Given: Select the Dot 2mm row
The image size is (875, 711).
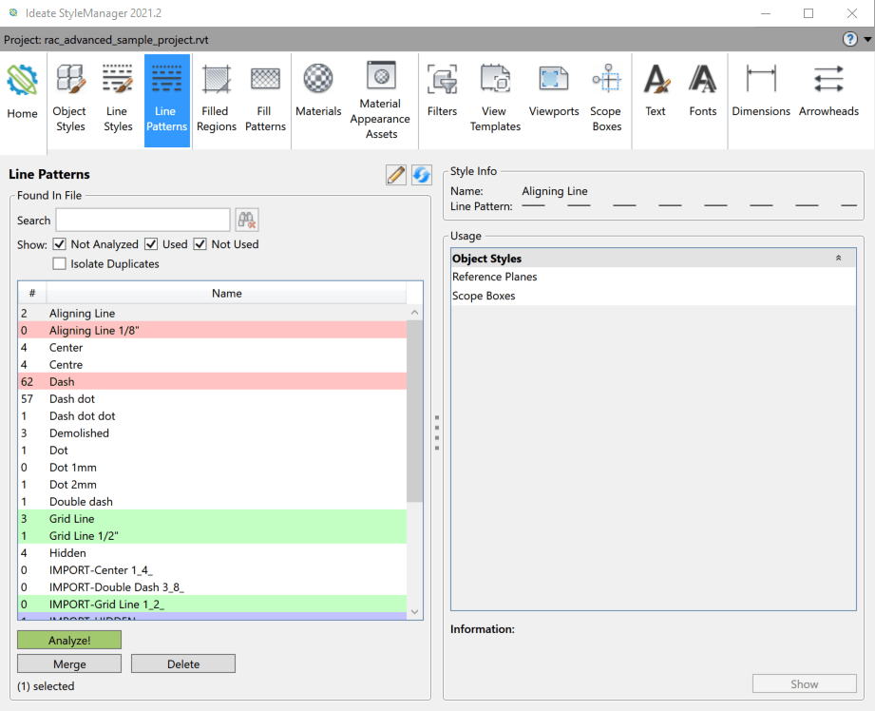Looking at the screenshot, I should [213, 485].
